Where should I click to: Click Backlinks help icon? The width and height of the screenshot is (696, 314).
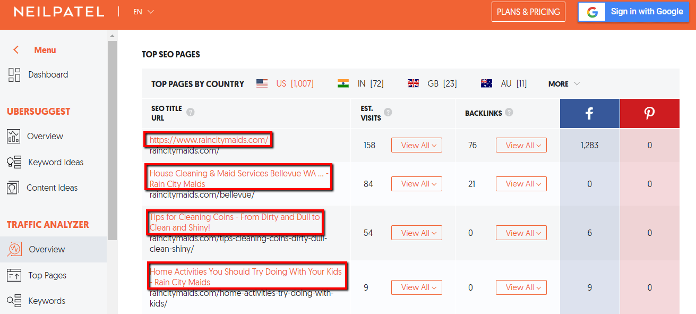click(509, 112)
